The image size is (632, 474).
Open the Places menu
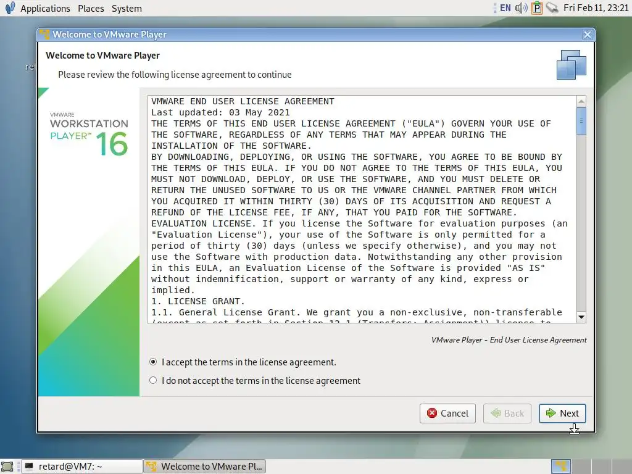(x=91, y=8)
